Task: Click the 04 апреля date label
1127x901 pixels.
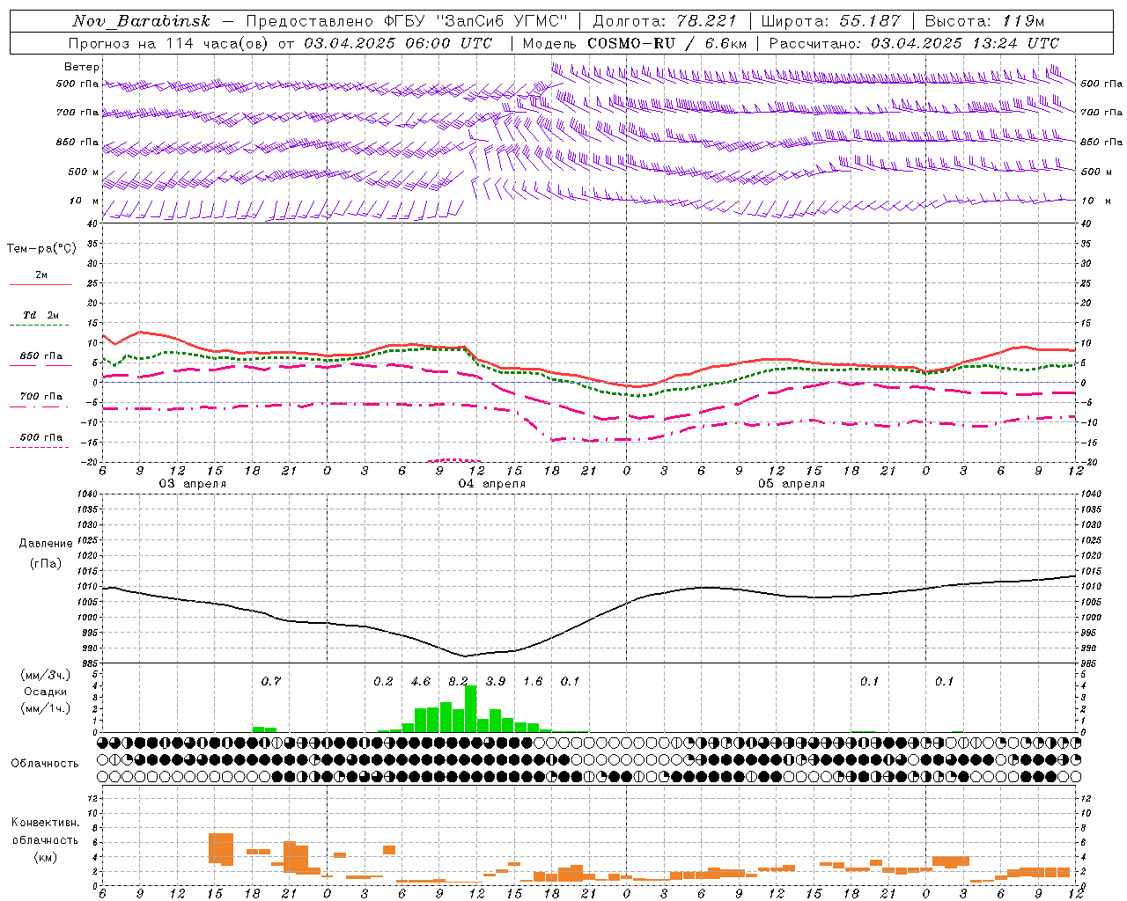Action: 491,484
